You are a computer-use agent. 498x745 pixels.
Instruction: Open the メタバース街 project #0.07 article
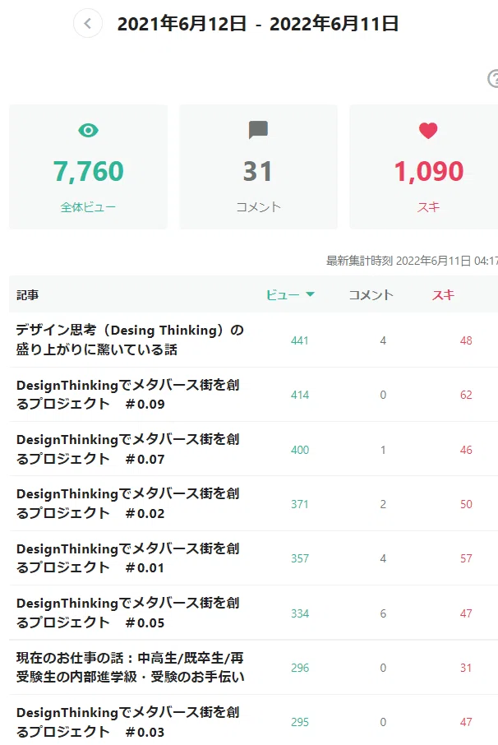tap(127, 449)
